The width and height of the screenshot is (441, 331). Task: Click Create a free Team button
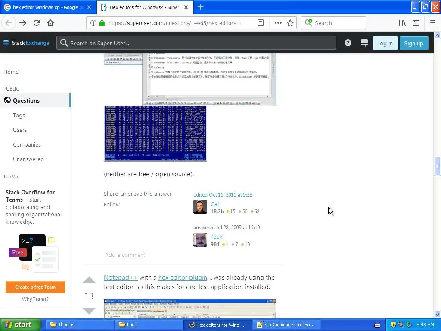35,287
